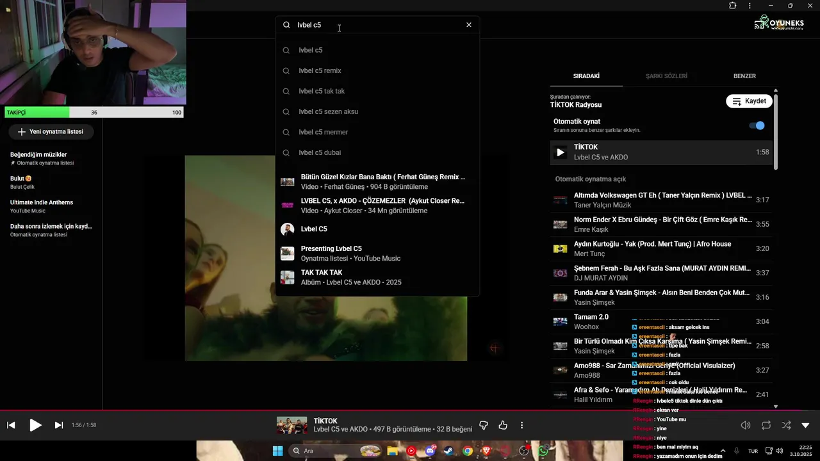Select the 'lvbel c5 remix' suggestion
Image resolution: width=820 pixels, height=461 pixels.
(377, 70)
